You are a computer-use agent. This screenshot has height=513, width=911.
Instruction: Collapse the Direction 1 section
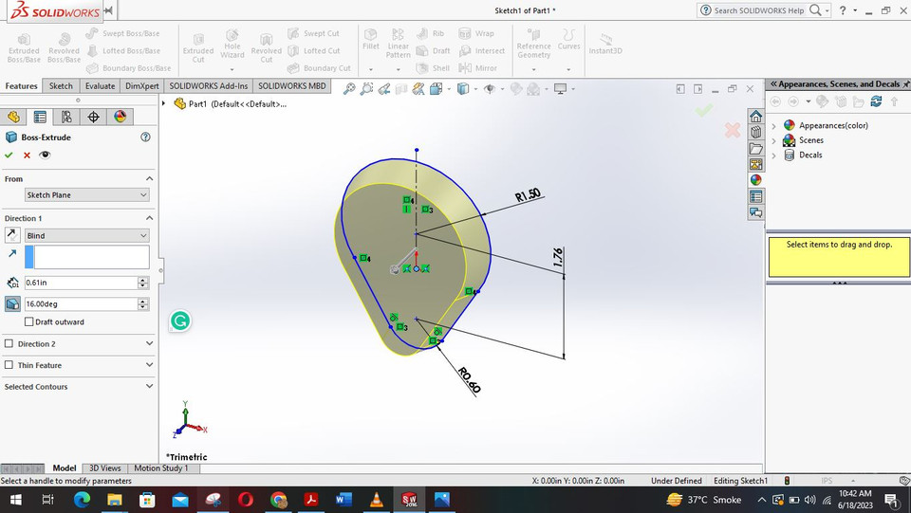pyautogui.click(x=149, y=218)
